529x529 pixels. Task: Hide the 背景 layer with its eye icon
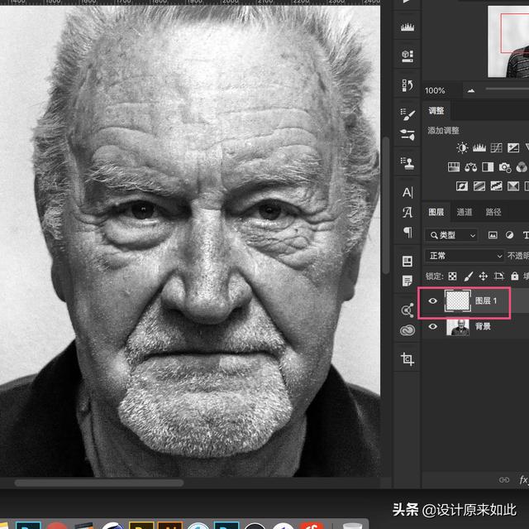pyautogui.click(x=433, y=326)
